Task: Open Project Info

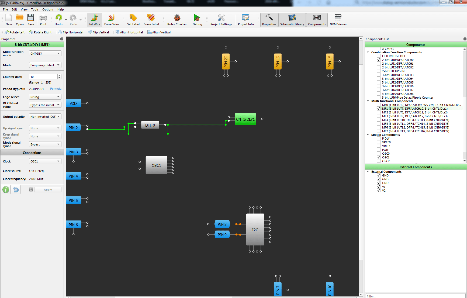Action: [246, 20]
